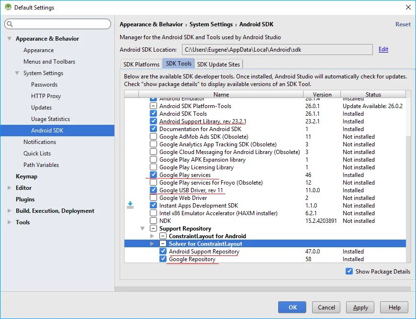Click the Android Studio logo in title bar

click(8, 7)
